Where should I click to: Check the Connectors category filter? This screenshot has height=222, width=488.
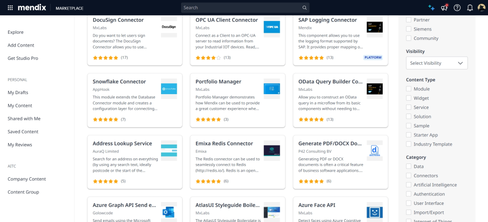tap(408, 176)
